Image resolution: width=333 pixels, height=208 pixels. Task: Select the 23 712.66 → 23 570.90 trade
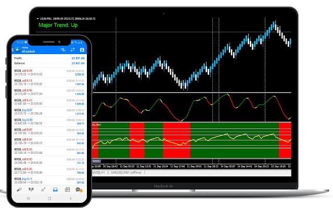tap(49, 171)
